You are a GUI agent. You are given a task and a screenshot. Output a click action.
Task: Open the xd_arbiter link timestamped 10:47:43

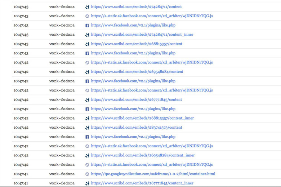pos(152,16)
